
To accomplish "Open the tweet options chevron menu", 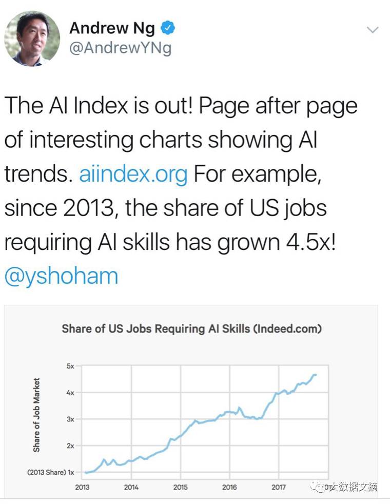I will (x=373, y=30).
